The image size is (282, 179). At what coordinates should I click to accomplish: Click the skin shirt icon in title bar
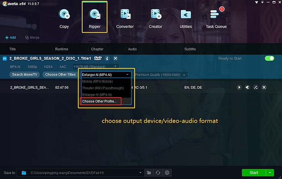257,2
